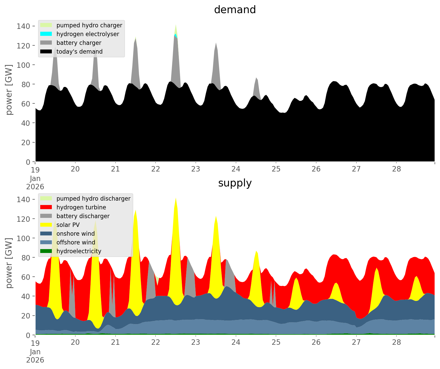
Task: Select the offshore wind legend label
Action: pyautogui.click(x=76, y=242)
